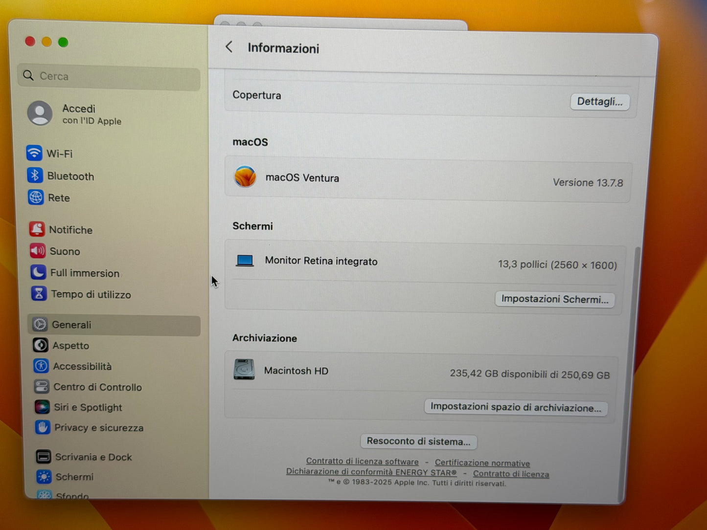Open Impostazioni spazio di archiviazione
Image resolution: width=707 pixels, height=530 pixels.
click(x=516, y=407)
